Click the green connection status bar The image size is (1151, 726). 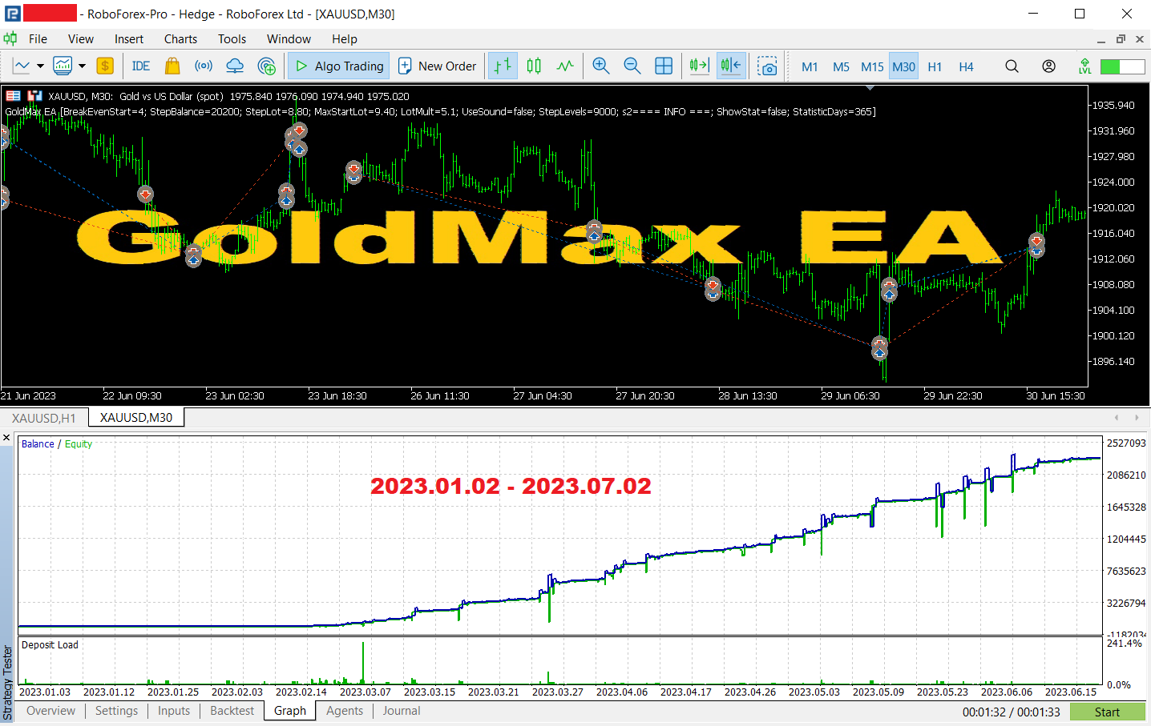(1122, 66)
